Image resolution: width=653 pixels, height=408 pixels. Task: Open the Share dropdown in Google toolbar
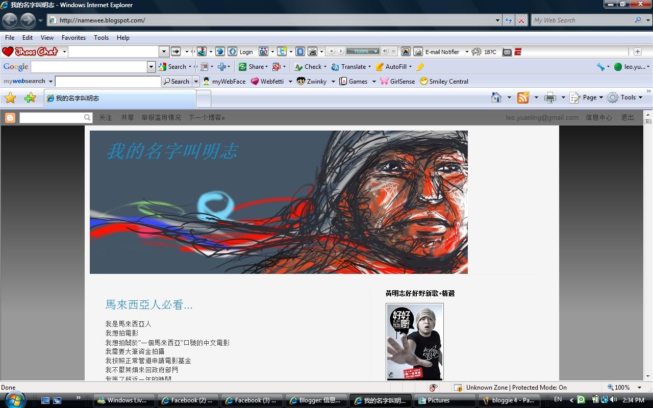[x=267, y=67]
